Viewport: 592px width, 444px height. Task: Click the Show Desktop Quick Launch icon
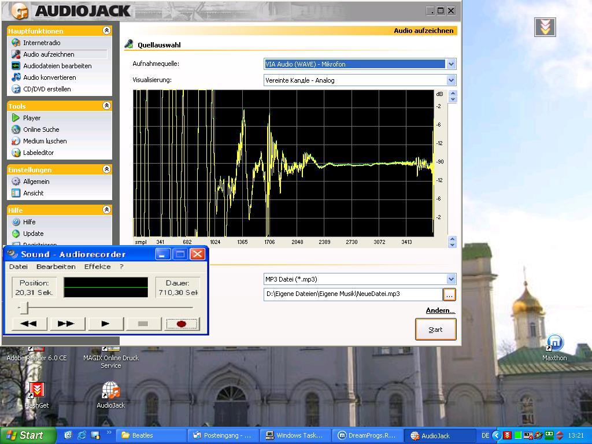tap(95, 435)
